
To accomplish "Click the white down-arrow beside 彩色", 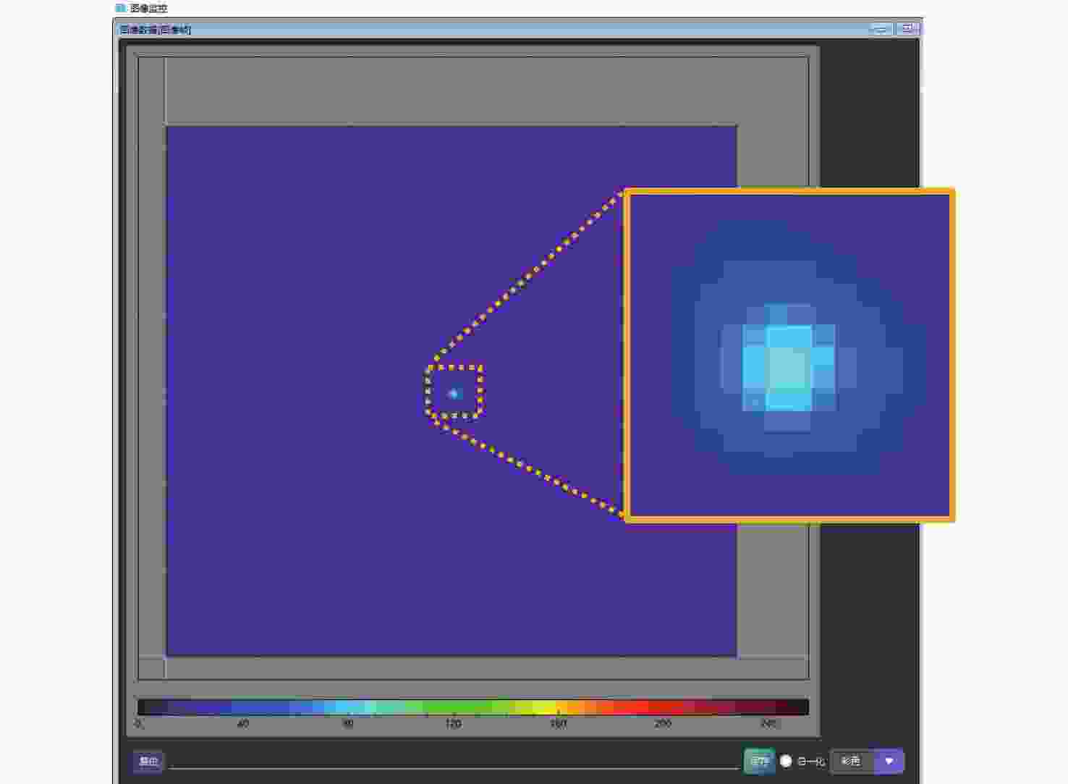I will point(889,761).
